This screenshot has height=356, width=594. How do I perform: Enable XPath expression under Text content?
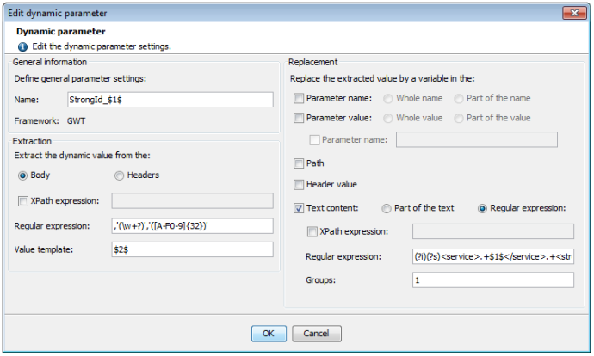coord(312,231)
